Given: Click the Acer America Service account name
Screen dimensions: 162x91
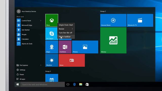Looking at the screenshot, I should coord(29,11).
